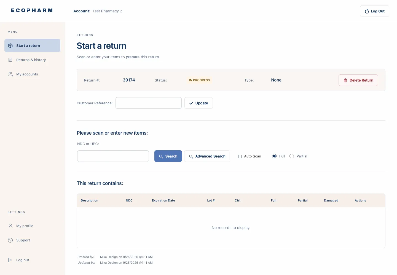Open My profile settings

click(x=32, y=226)
